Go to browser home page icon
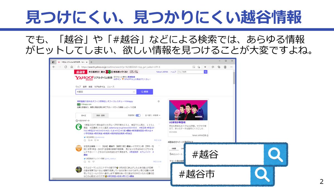This screenshot has height=188, width=334. coord(72,67)
